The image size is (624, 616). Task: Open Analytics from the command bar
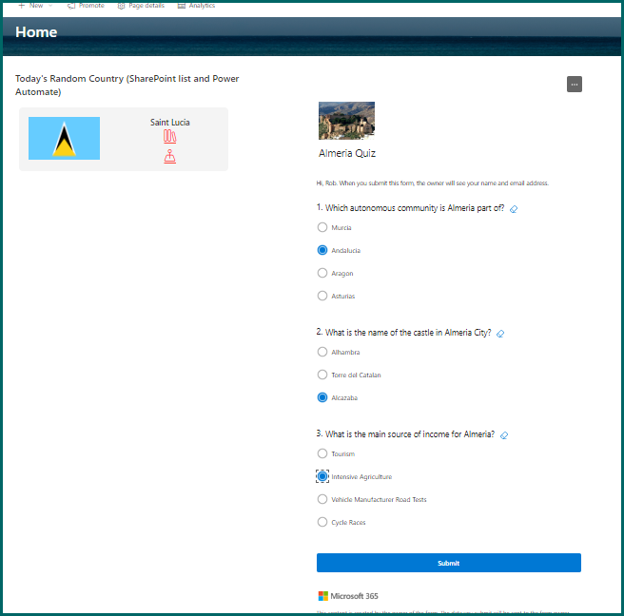[x=196, y=6]
